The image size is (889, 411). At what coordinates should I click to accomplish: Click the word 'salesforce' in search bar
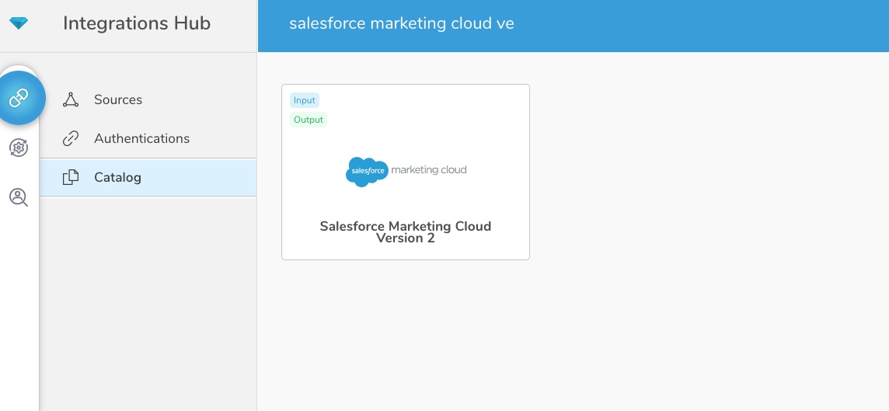(327, 24)
